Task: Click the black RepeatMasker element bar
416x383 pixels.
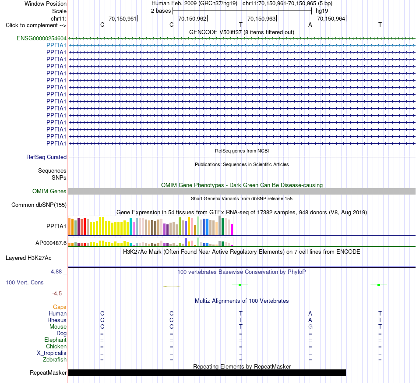Action: tap(207, 372)
